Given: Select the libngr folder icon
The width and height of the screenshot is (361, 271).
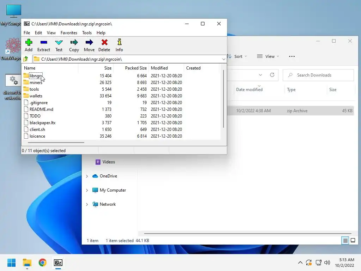Looking at the screenshot, I should pyautogui.click(x=26, y=76).
